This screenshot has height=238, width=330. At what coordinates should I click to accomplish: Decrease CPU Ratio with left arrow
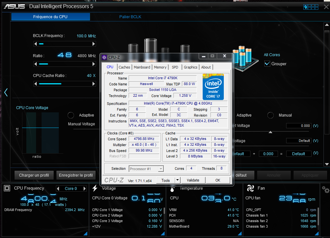coord(36,64)
